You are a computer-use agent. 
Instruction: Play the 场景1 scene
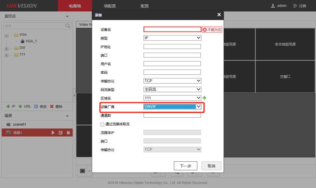52,132
